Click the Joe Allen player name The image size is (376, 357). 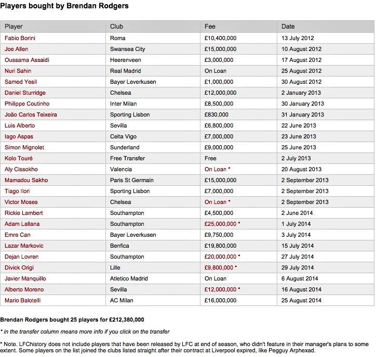(16, 49)
